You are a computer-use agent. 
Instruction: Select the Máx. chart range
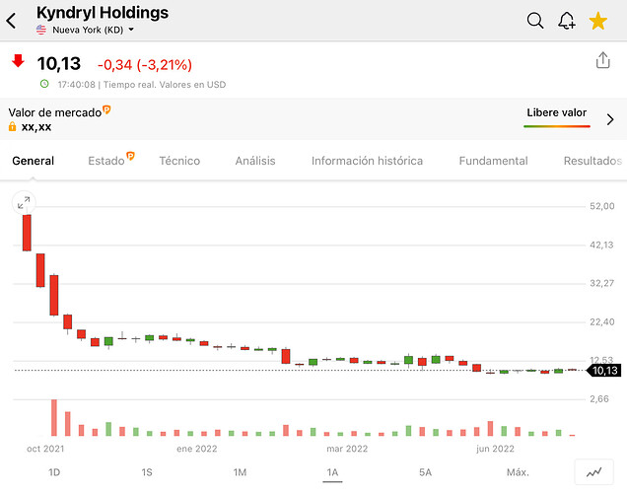(x=518, y=472)
